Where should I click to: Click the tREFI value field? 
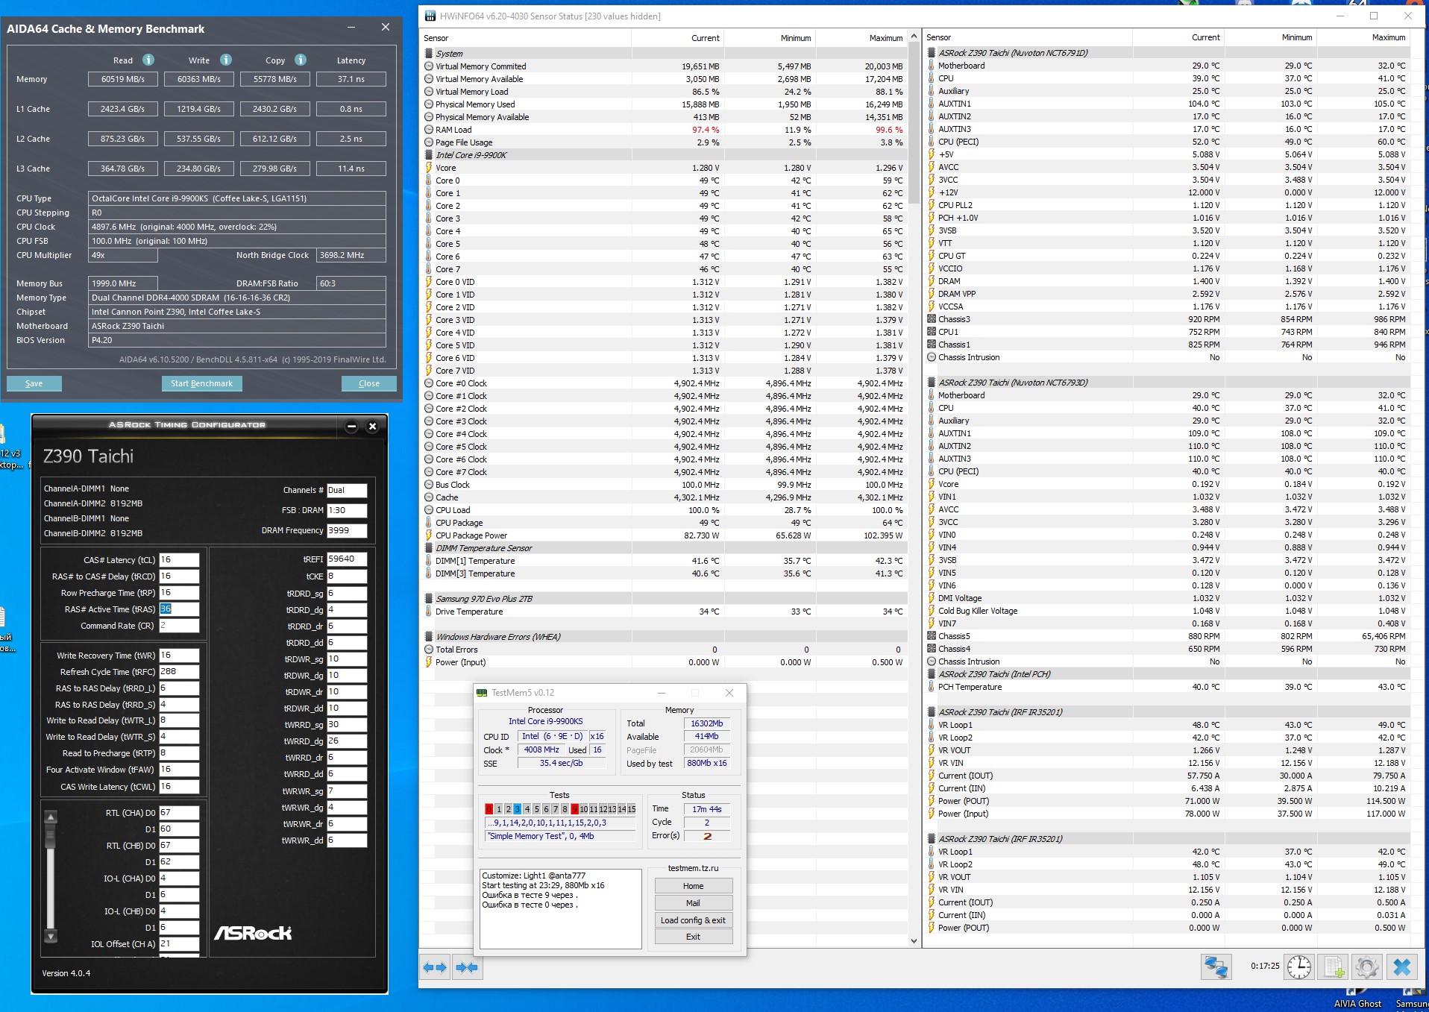(347, 559)
